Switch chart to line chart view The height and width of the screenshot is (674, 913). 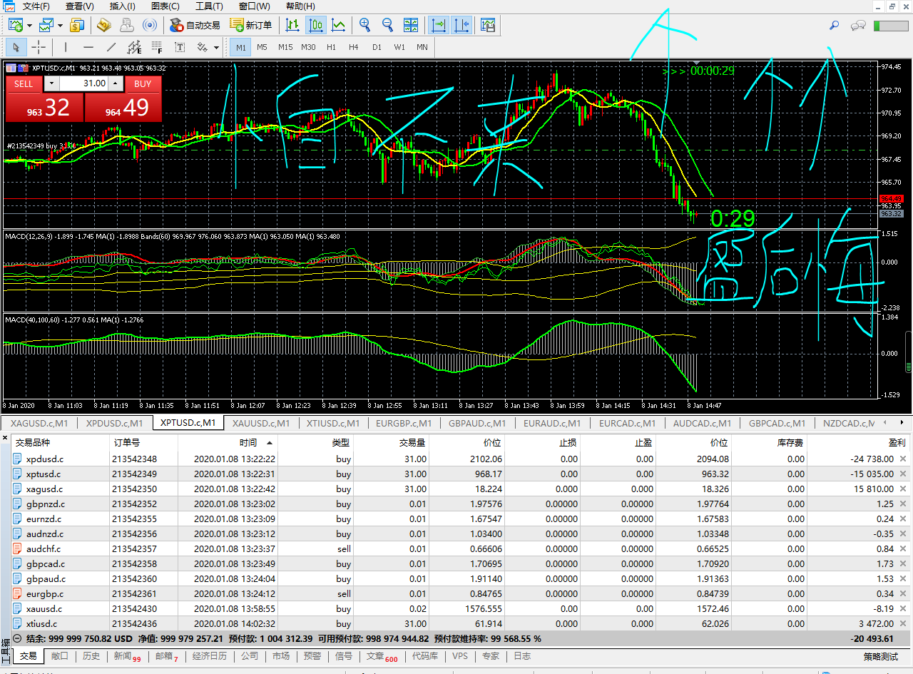pos(339,26)
